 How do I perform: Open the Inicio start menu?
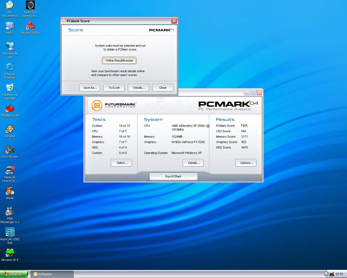14,274
